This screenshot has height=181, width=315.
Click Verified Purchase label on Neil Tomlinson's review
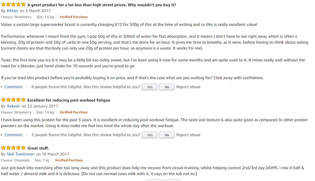(x=69, y=160)
